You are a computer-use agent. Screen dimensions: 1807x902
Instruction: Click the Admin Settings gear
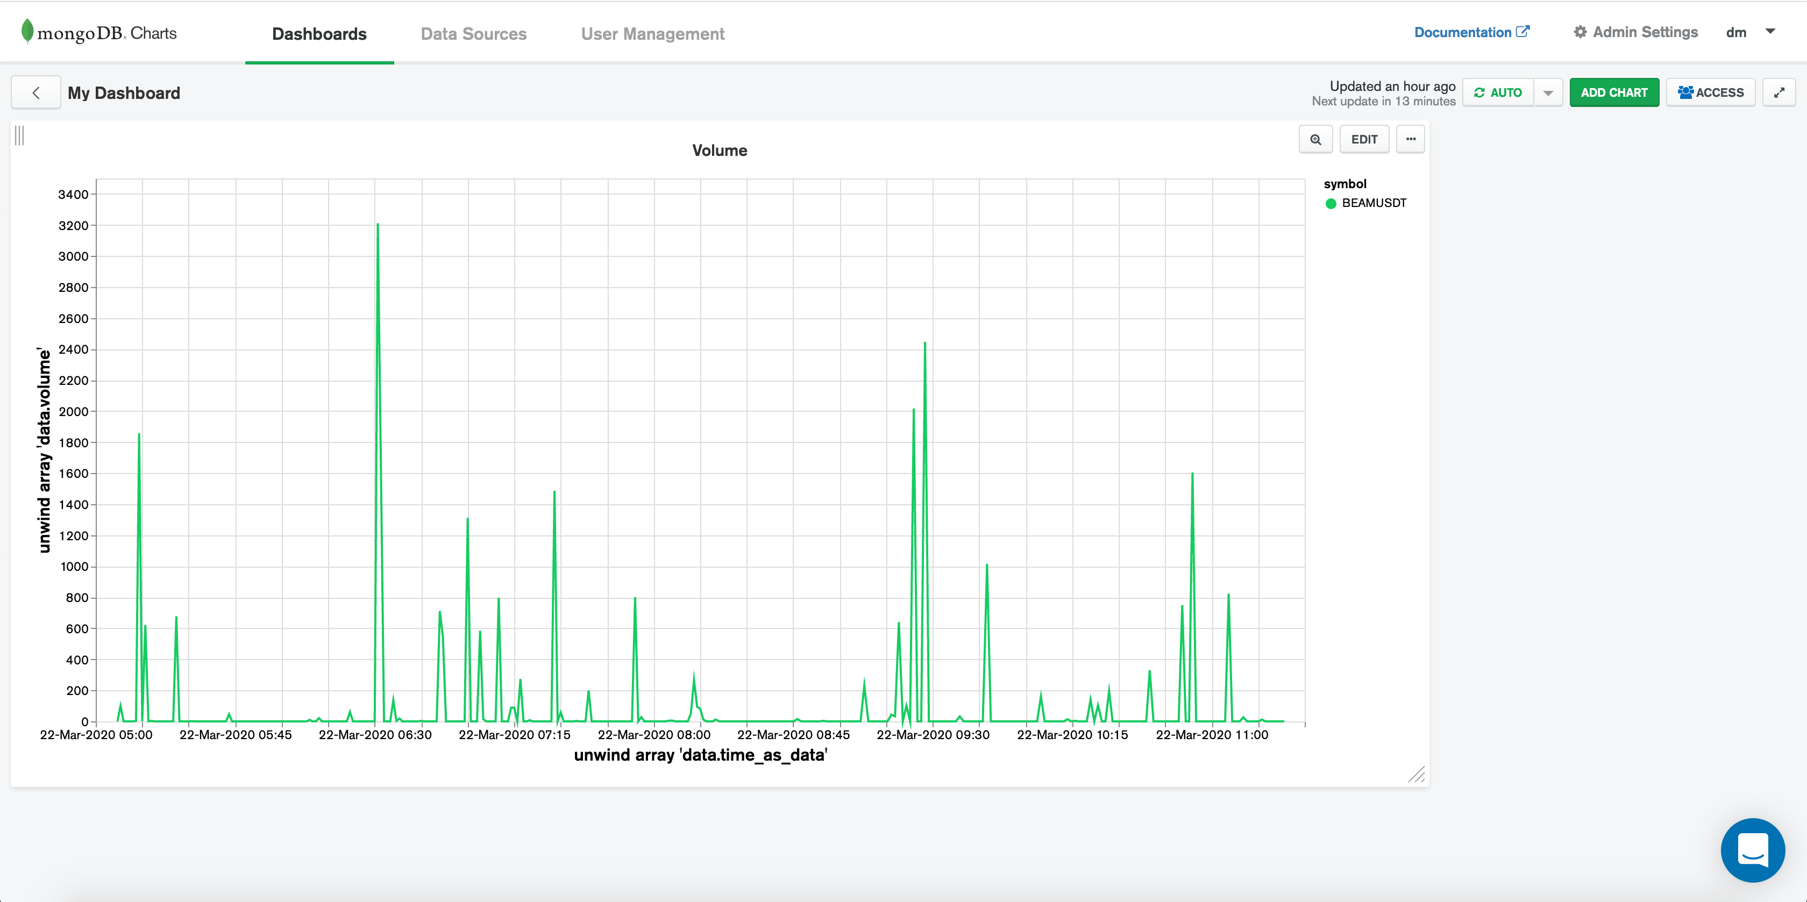click(1580, 32)
